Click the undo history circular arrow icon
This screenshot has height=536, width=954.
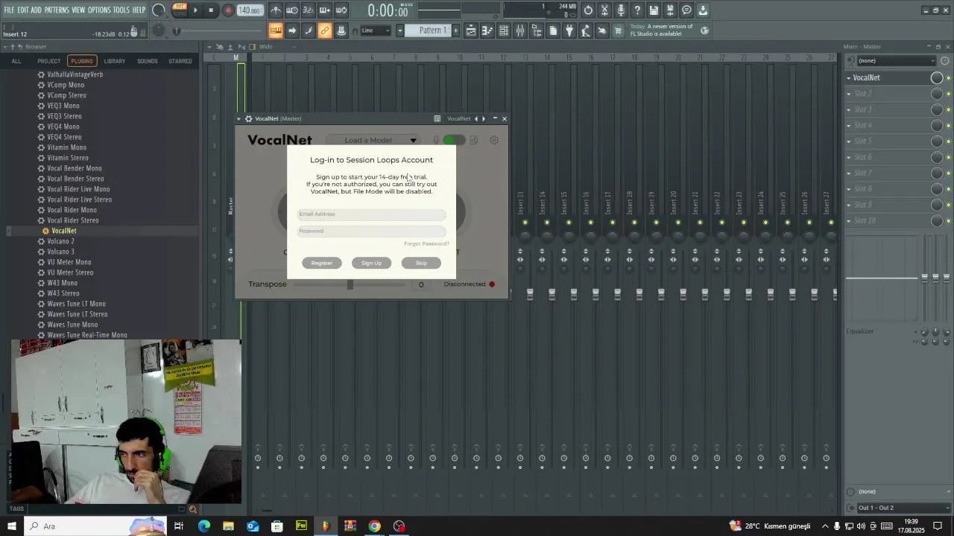coord(588,10)
